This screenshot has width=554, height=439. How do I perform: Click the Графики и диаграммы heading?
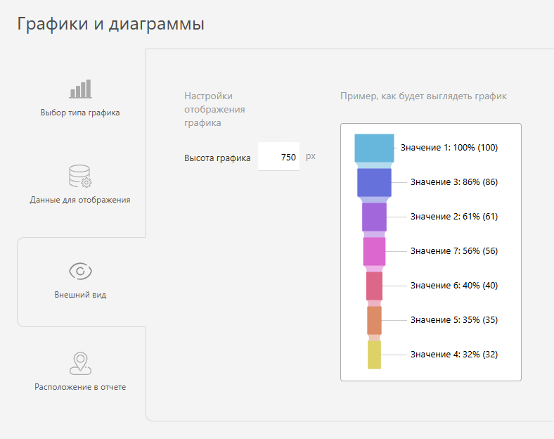pos(110,24)
